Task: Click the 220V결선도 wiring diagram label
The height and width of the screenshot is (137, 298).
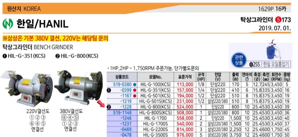Action: [x=38, y=111]
